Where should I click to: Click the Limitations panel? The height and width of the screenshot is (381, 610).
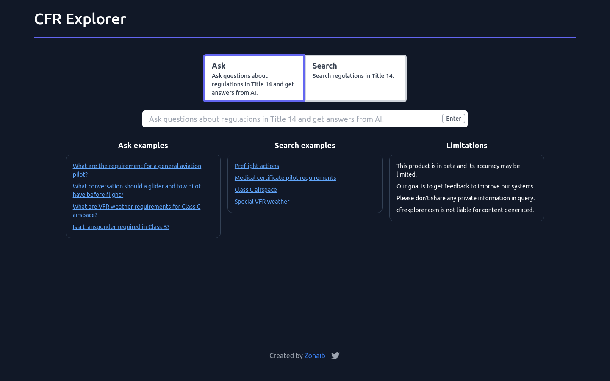coord(466,188)
